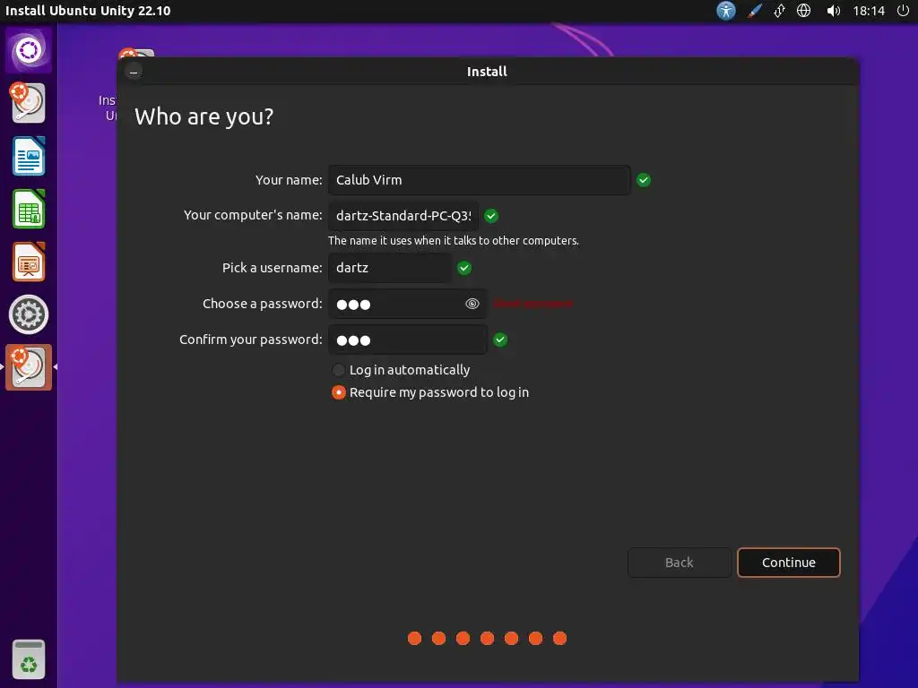The image size is (918, 688).
Task: Open the Ubuntu Unity dash launcher
Action: [28, 50]
